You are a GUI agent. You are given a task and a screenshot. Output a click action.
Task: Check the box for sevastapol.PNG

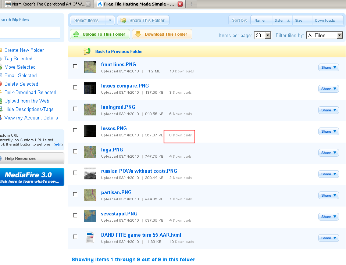tap(75, 215)
